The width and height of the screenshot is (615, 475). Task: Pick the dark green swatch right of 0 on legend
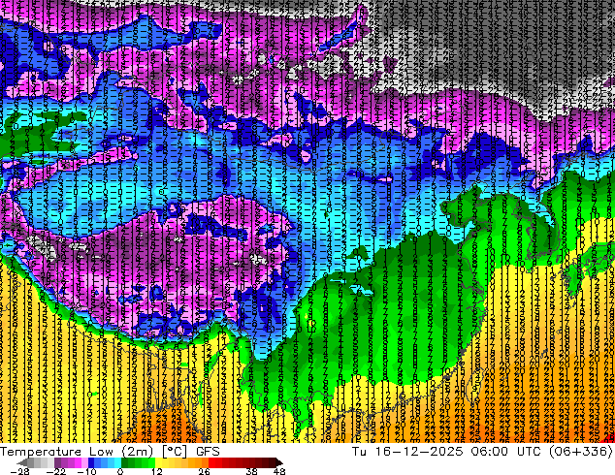coord(124,462)
